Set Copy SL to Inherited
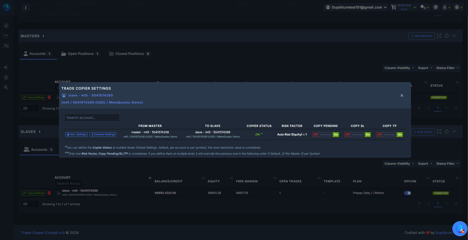Viewport: 468px width, 240px height. pos(358,134)
